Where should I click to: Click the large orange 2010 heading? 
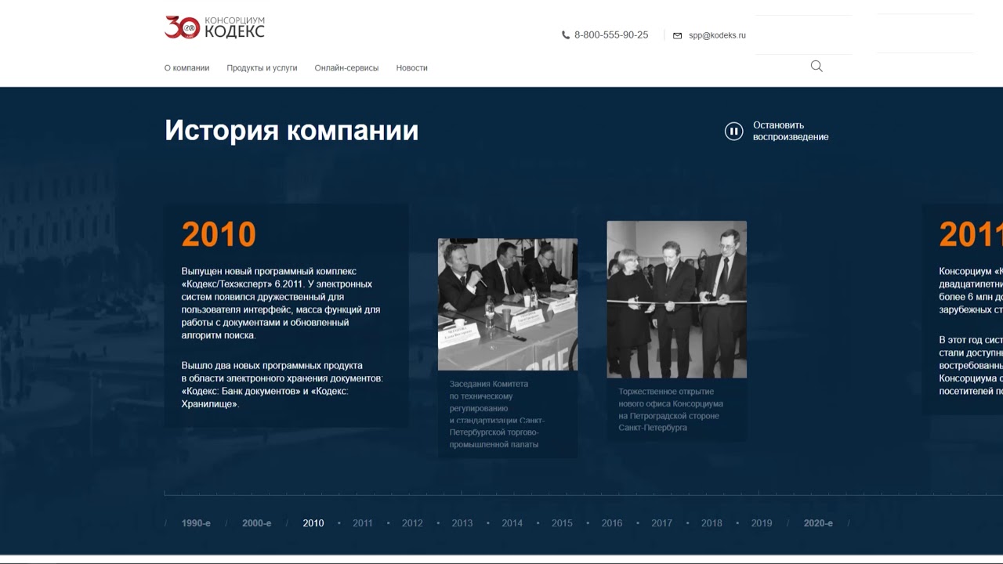[x=219, y=234]
